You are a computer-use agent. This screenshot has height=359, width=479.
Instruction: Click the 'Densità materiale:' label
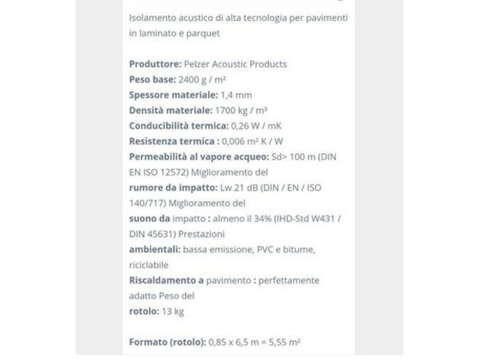[171, 111]
